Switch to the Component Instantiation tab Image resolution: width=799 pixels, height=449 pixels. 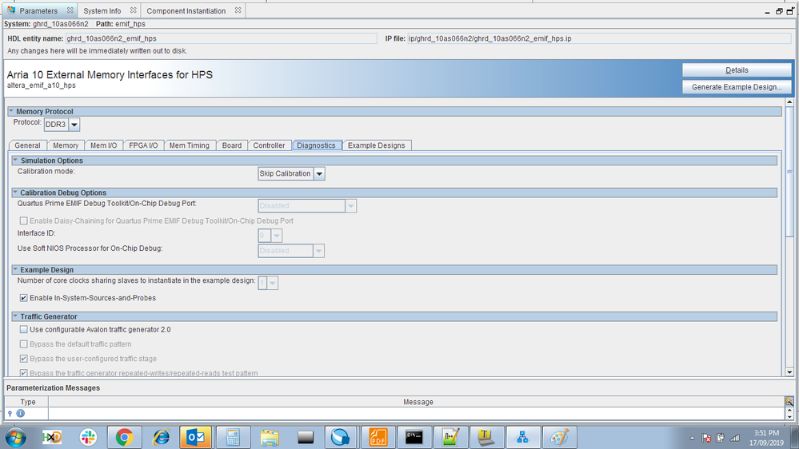[186, 10]
